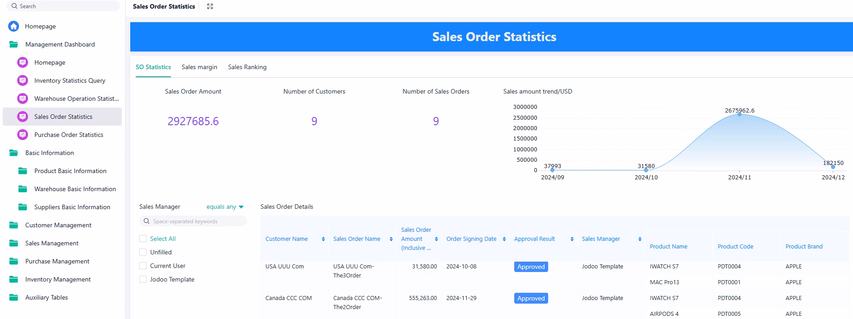Open Product Basic Information link

70,171
